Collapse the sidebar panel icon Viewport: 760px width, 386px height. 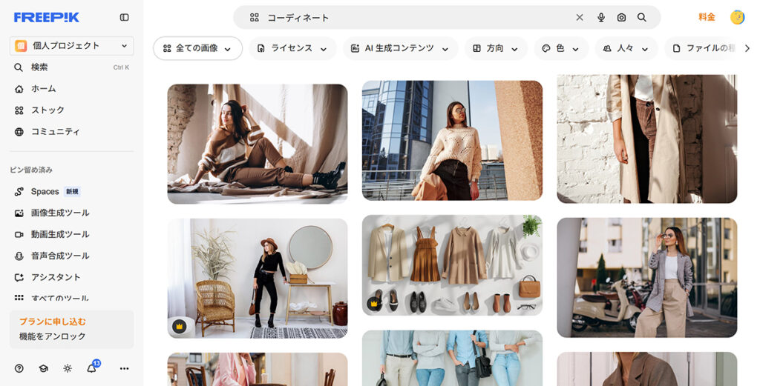point(124,18)
